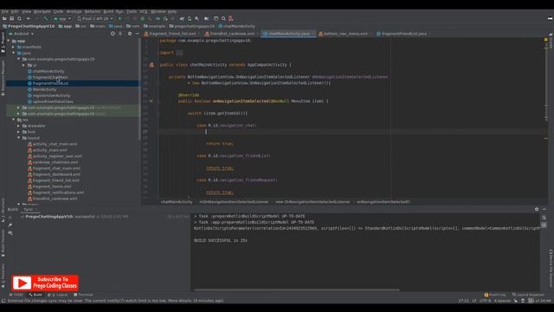Click the Open folder toolbar icon
Viewport: 554px width, 312px height.
coord(4,18)
